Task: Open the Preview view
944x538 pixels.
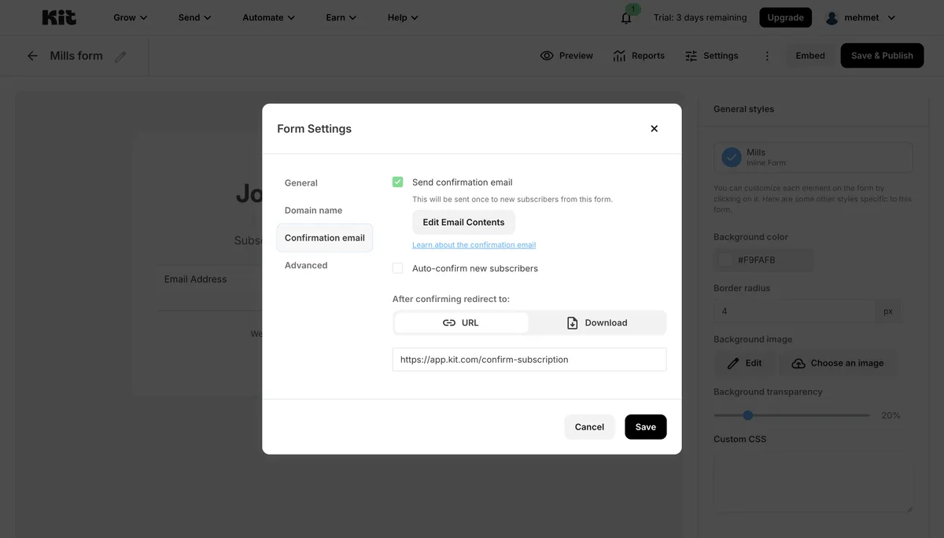Action: [x=566, y=56]
